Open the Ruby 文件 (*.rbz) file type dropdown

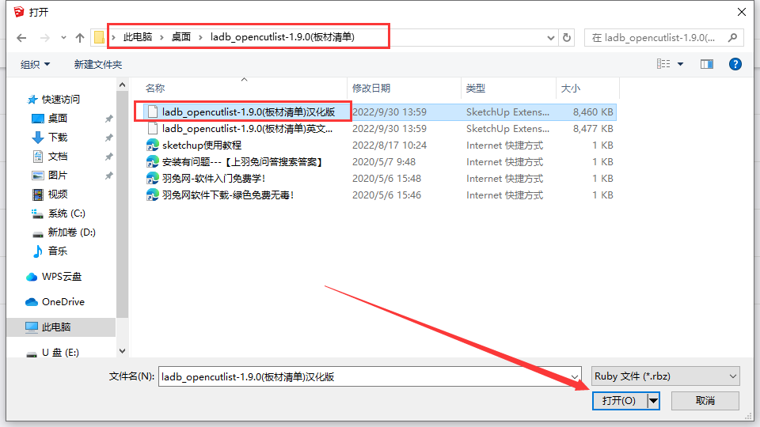coord(666,376)
